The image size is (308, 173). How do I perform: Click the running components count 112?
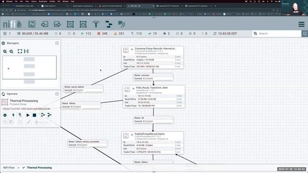[x=86, y=34]
